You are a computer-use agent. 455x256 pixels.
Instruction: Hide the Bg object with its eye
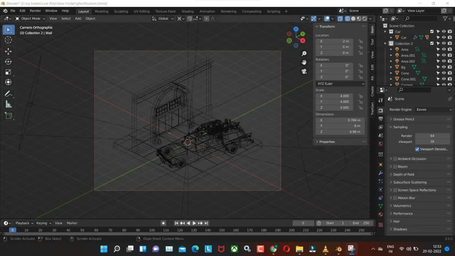pos(444,67)
